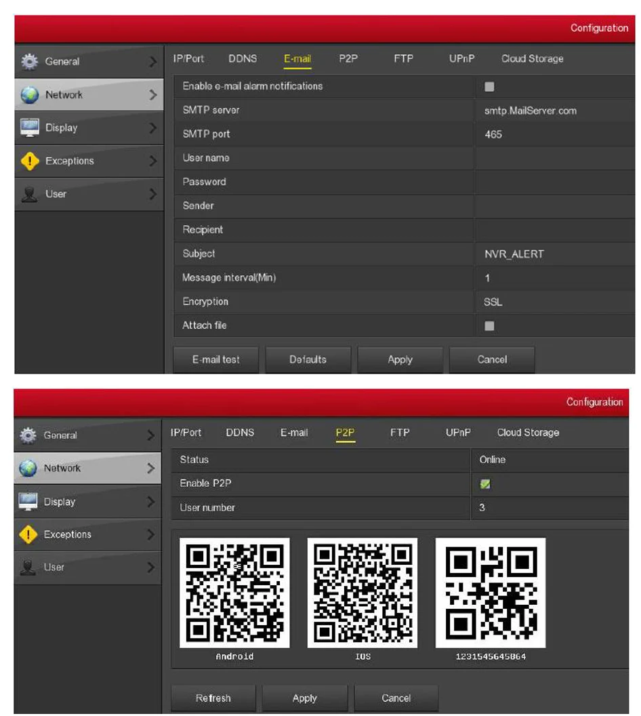Click the Message interval value field
The height and width of the screenshot is (716, 641).
coord(555,278)
